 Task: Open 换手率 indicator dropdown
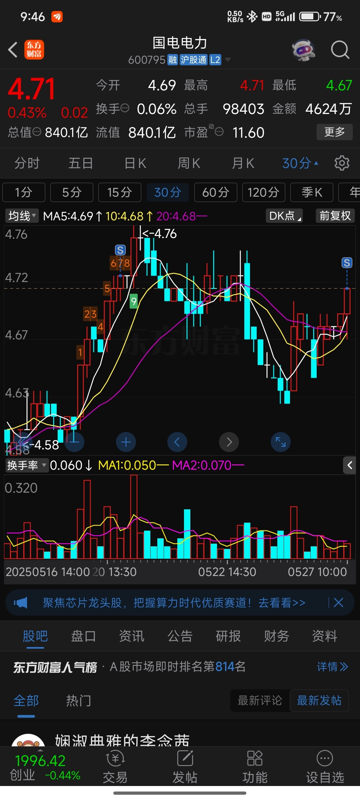point(27,465)
